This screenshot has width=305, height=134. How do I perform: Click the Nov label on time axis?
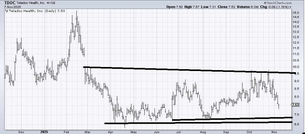pyautogui.click(x=273, y=132)
